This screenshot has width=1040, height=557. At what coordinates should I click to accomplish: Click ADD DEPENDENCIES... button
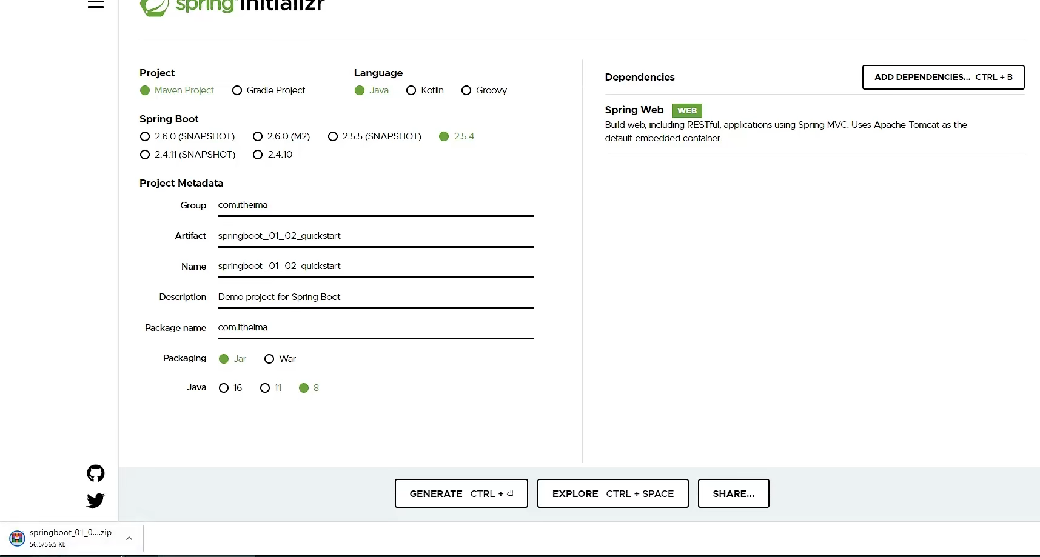[944, 77]
